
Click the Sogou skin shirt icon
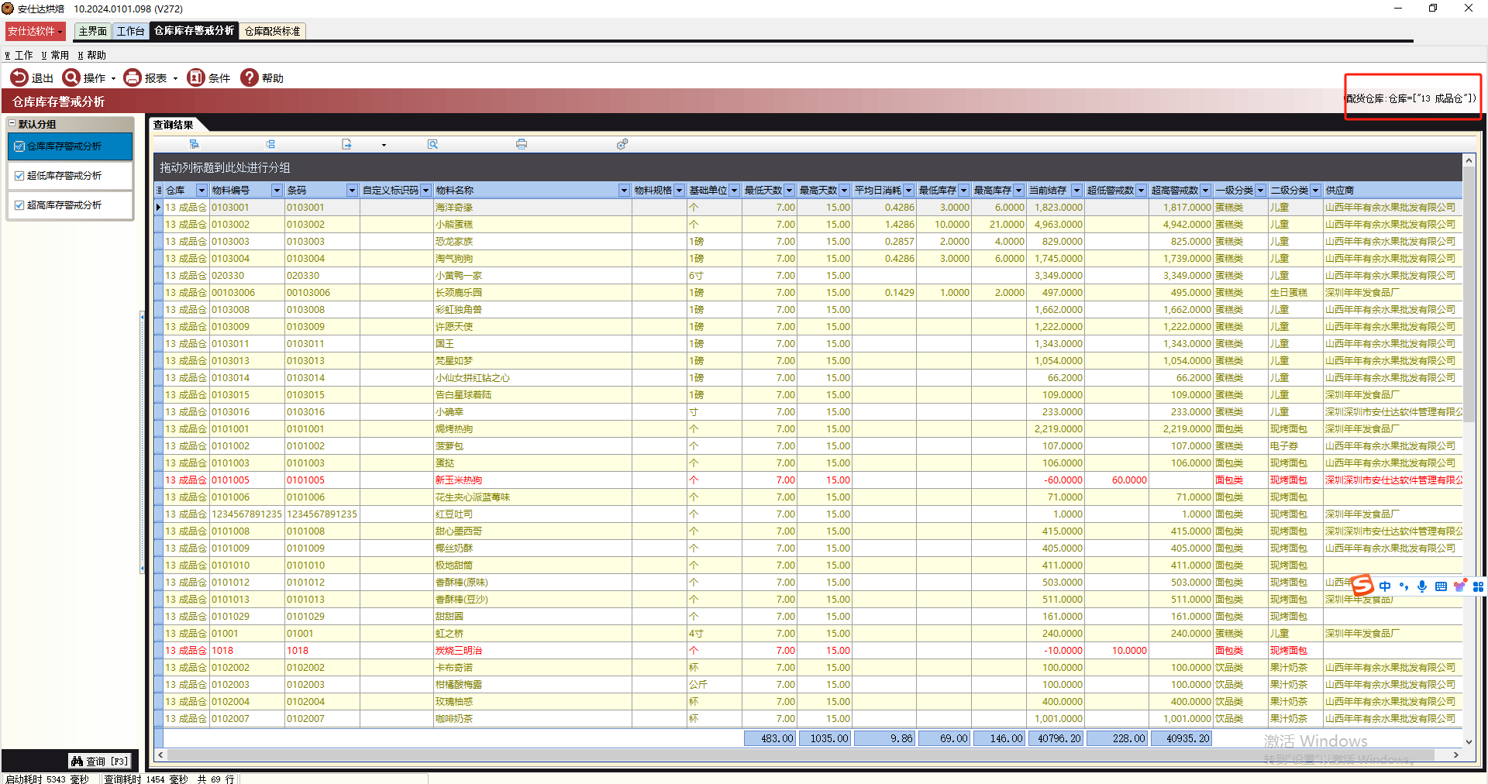(x=1460, y=586)
